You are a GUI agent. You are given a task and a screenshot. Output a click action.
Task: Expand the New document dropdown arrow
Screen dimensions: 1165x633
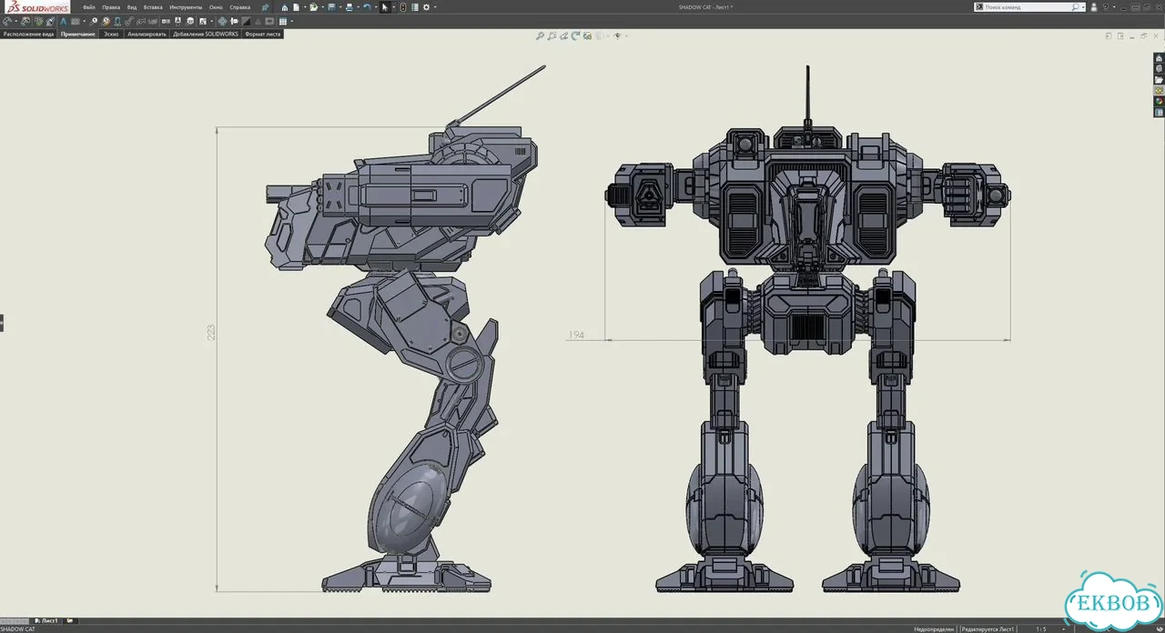click(x=303, y=7)
